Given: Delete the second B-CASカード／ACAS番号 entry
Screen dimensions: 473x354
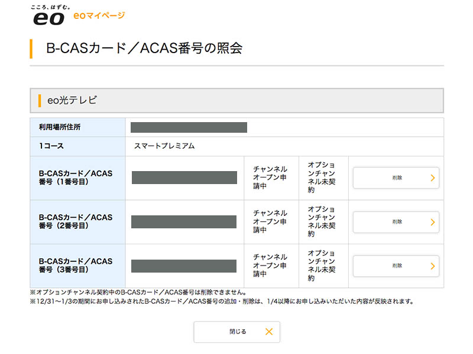Looking at the screenshot, I should [395, 222].
